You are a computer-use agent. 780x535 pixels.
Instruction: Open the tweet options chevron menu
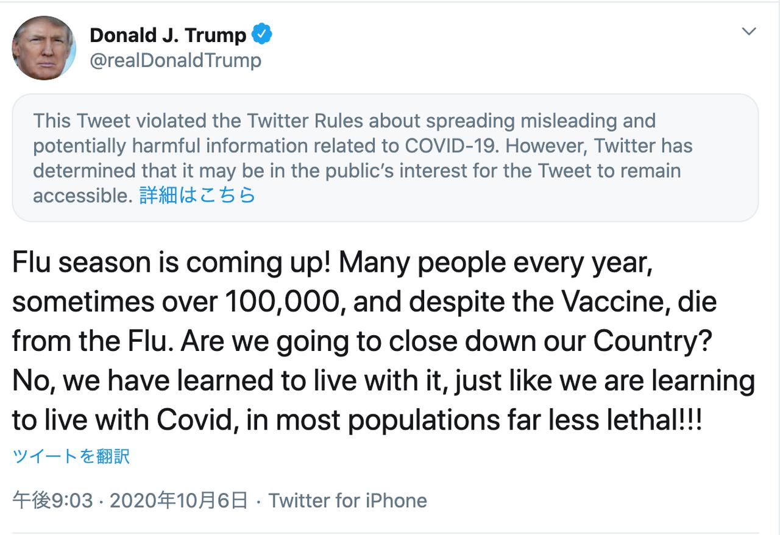pos(748,32)
